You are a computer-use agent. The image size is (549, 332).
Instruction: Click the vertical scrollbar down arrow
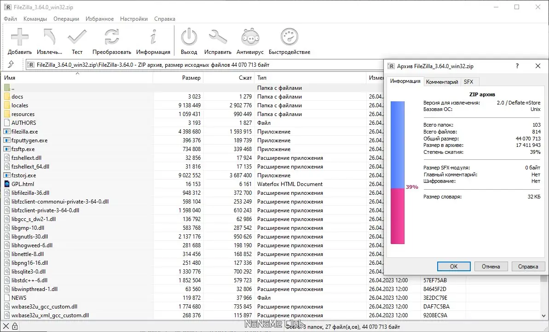pyautogui.click(x=543, y=316)
